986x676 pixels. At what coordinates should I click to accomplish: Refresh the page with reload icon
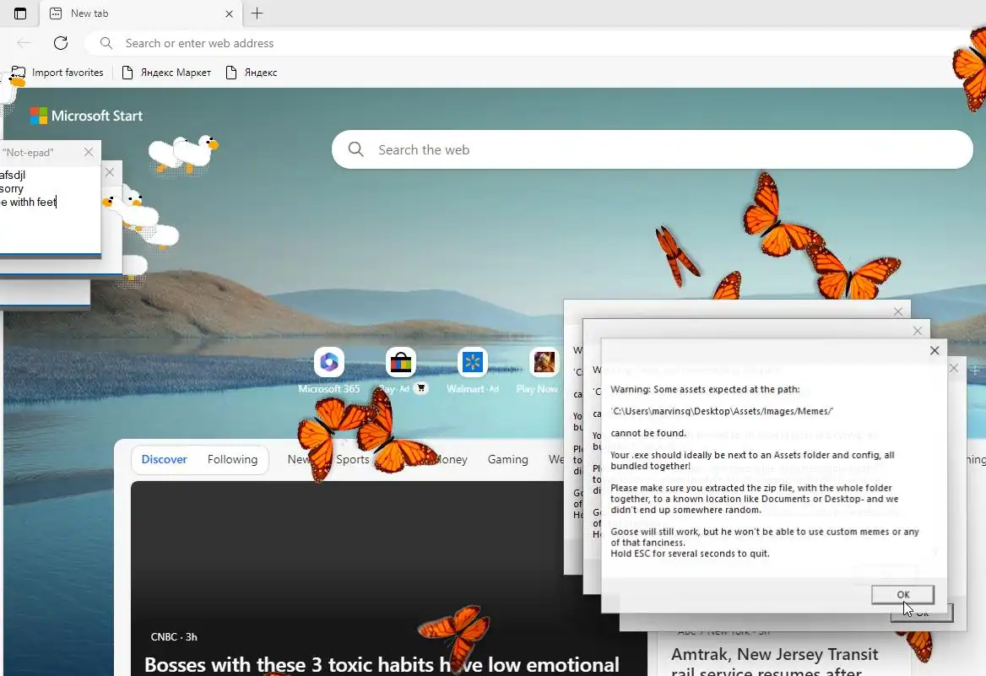tap(61, 43)
